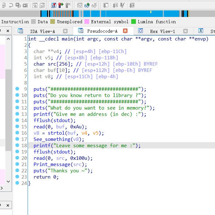Screen dimensions: 215x215
Task: Open the cascaded windows toolbar icon
Action: click(x=35, y=5)
